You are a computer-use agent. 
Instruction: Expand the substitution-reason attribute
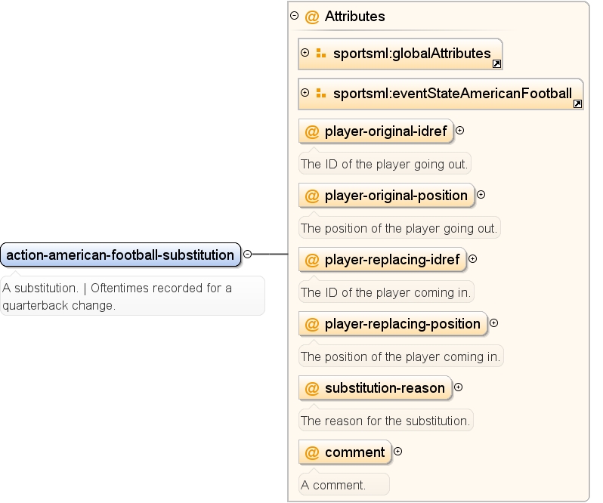[458, 387]
